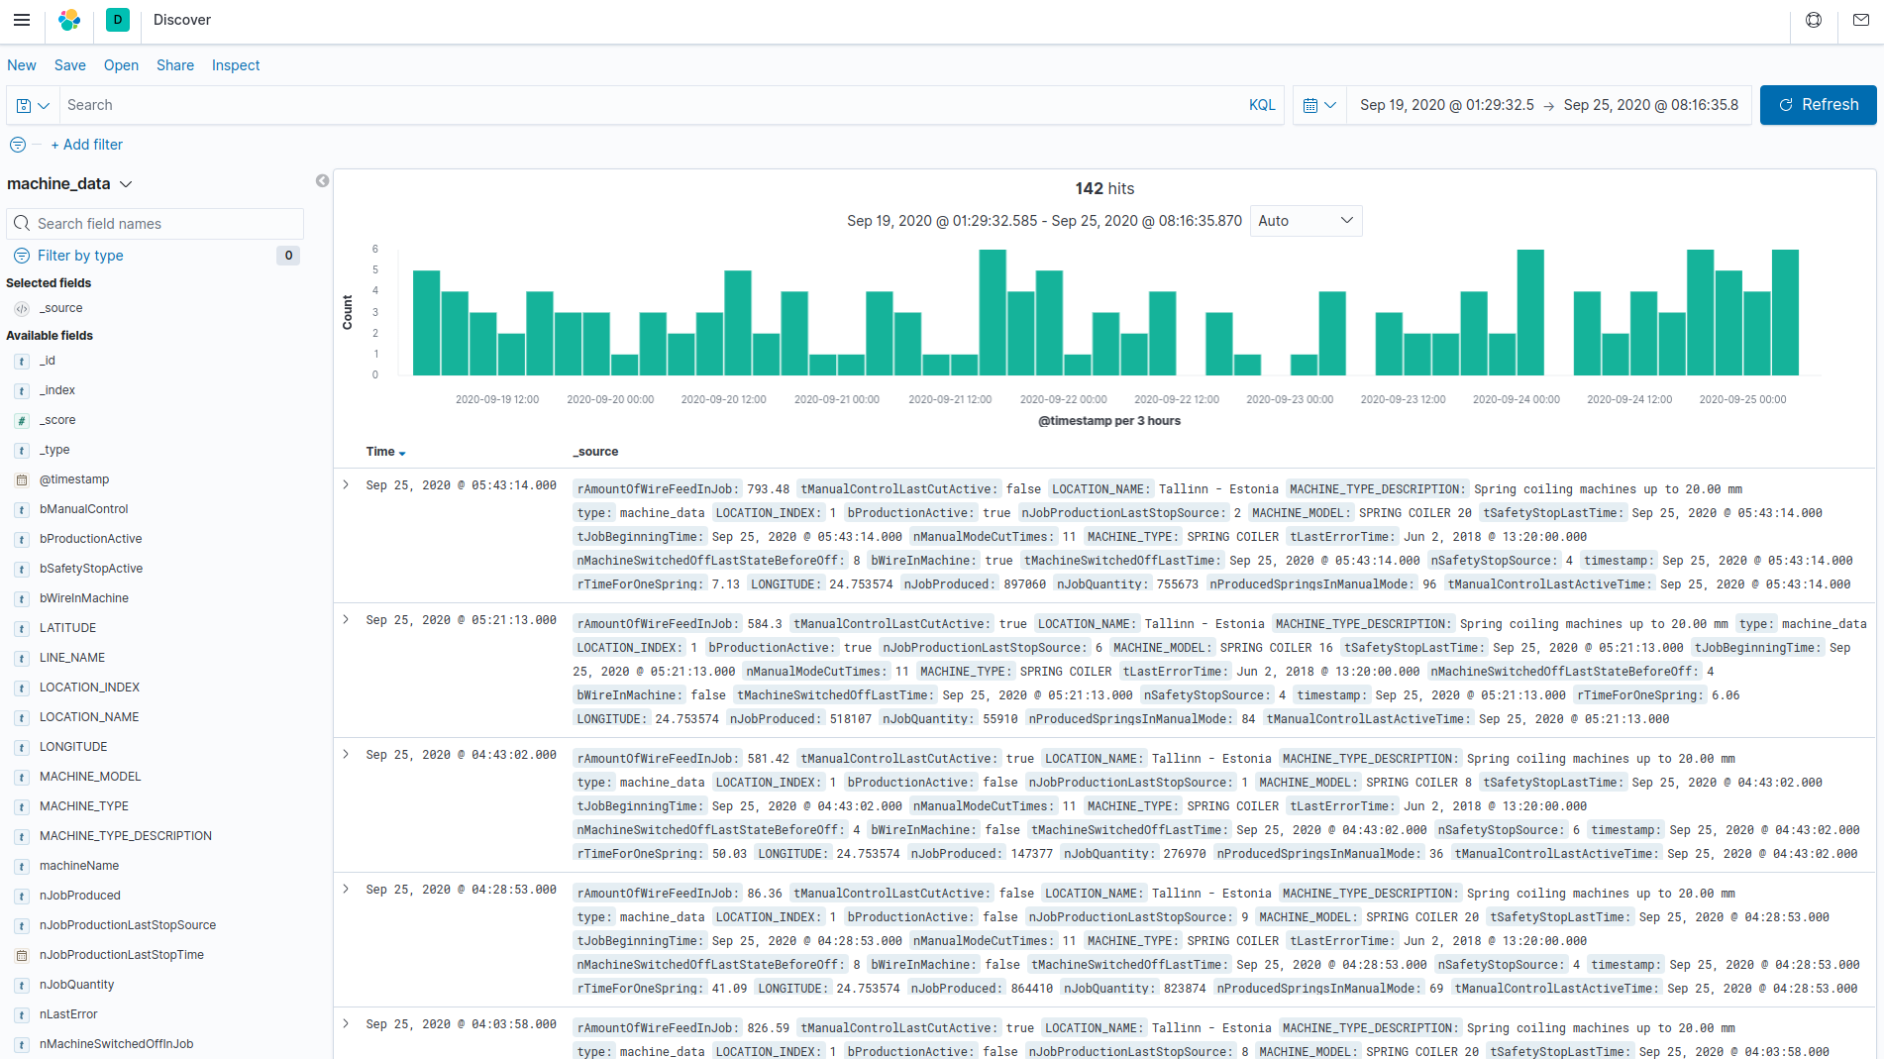The width and height of the screenshot is (1884, 1059).
Task: Click the LATITUDE field type icon
Action: 22,629
